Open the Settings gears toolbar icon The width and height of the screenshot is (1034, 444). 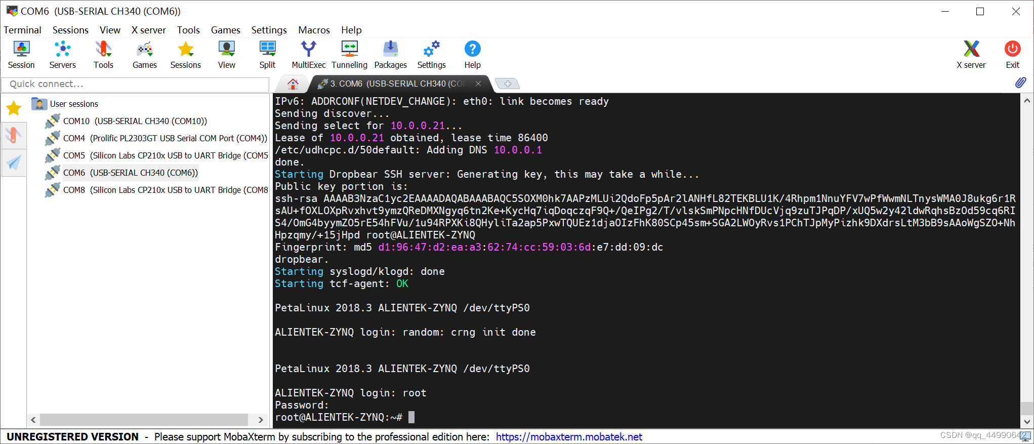[x=432, y=55]
